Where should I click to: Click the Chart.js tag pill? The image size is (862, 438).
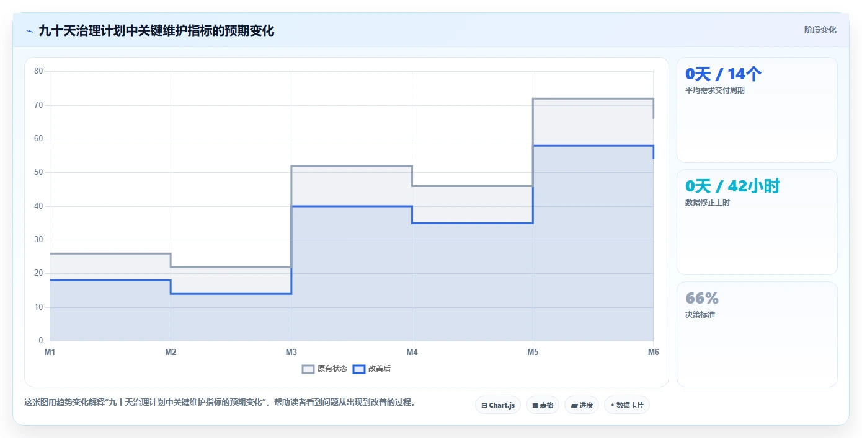pyautogui.click(x=498, y=405)
